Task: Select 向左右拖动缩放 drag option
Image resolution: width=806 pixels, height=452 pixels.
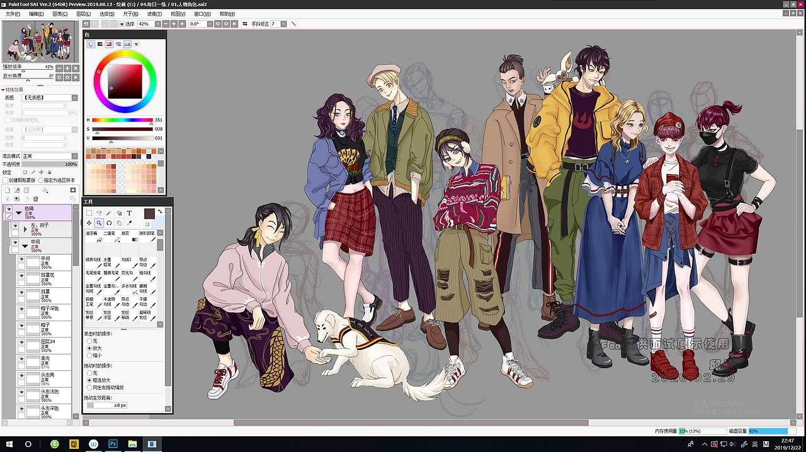Action: coord(89,387)
